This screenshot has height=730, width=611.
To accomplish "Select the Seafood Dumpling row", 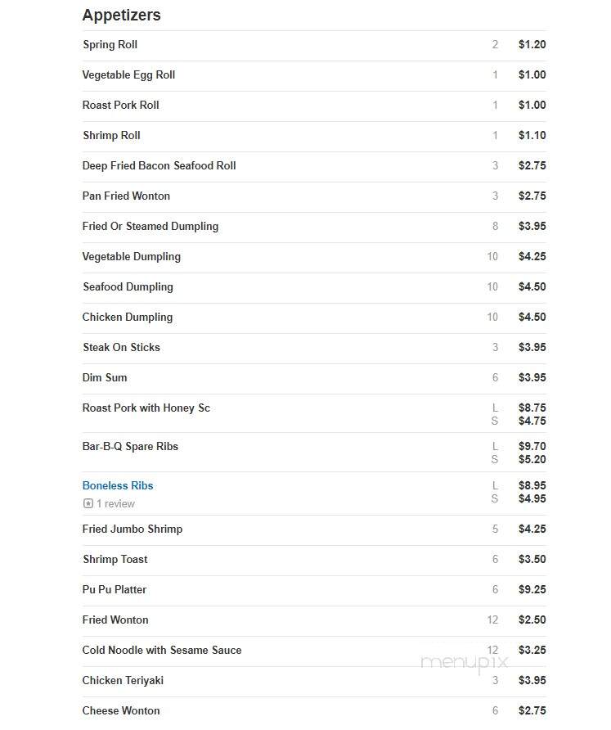I will pos(314,287).
